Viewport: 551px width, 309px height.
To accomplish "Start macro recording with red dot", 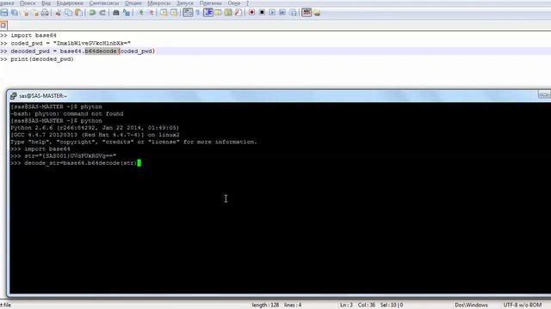I will pos(252,13).
